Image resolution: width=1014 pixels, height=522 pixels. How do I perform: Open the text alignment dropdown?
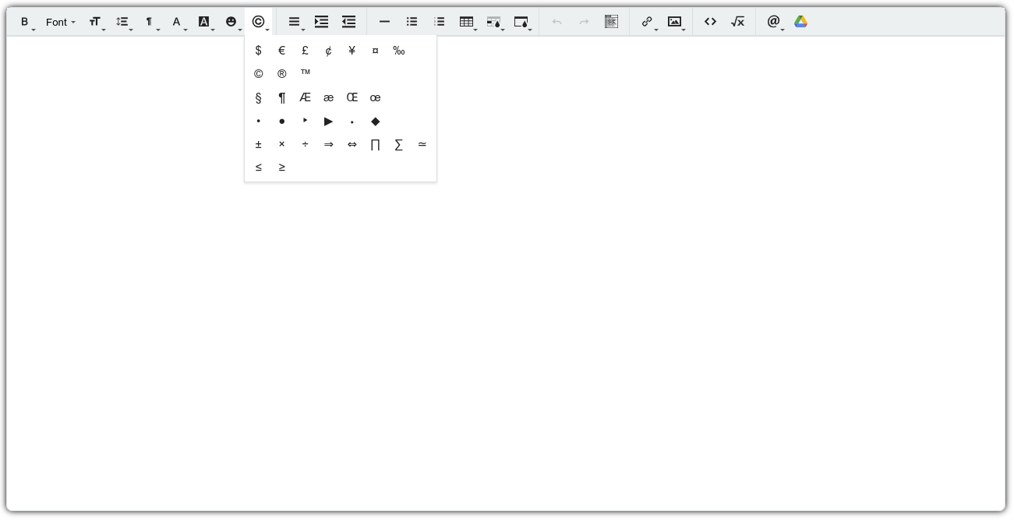[295, 22]
